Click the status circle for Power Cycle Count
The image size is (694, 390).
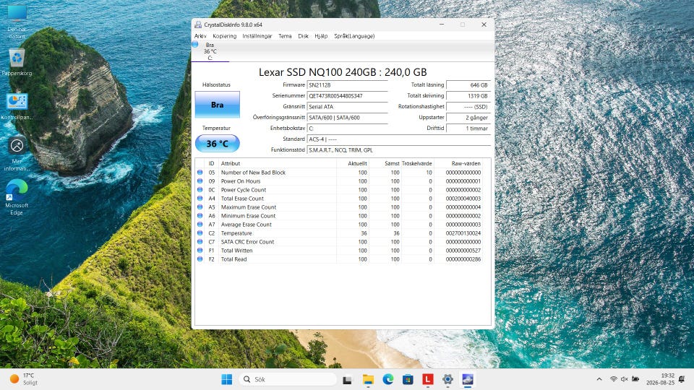tap(200, 190)
